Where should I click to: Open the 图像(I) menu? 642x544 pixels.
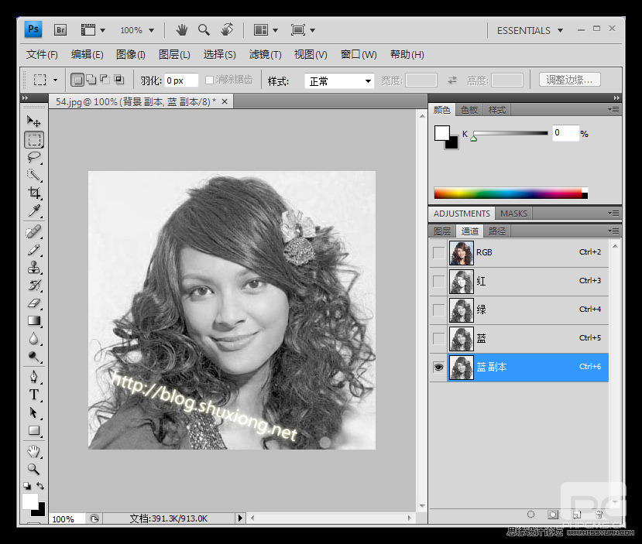tap(131, 54)
